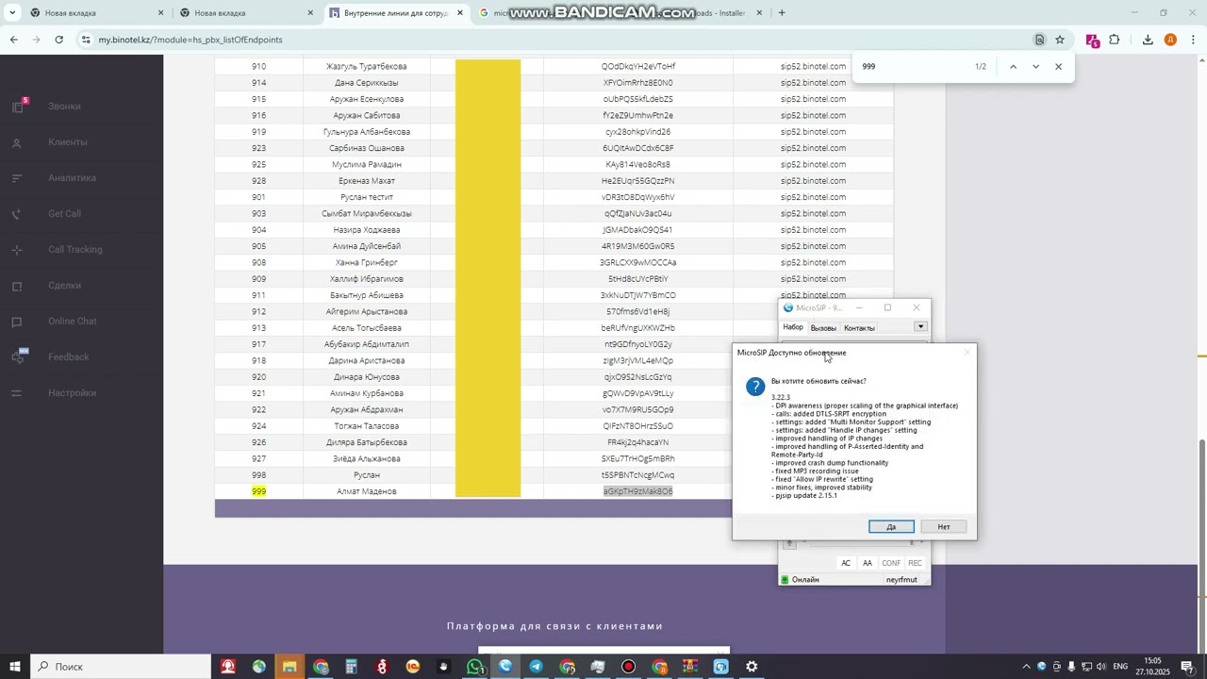The height and width of the screenshot is (679, 1207).
Task: Open Chrome three-dot menu
Action: 1194,40
